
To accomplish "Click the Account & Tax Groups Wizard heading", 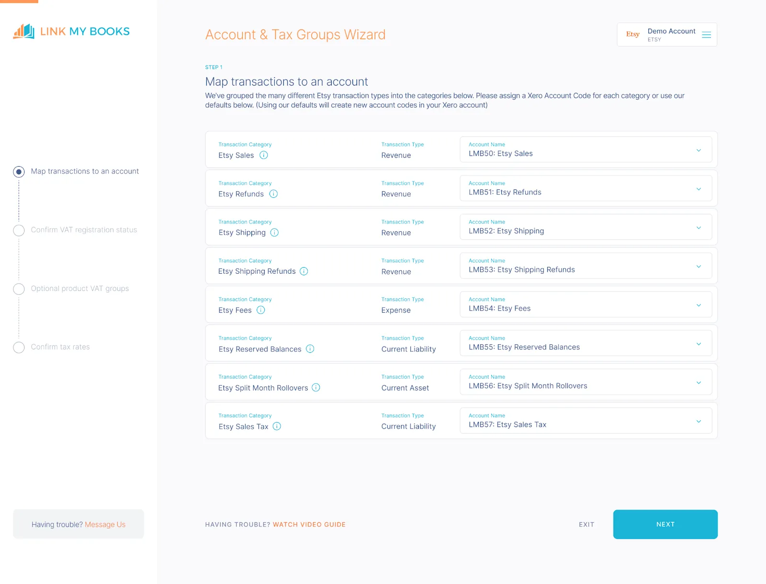I will click(295, 34).
